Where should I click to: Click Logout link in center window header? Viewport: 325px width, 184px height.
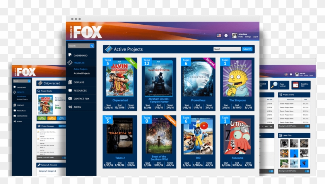point(255,37)
